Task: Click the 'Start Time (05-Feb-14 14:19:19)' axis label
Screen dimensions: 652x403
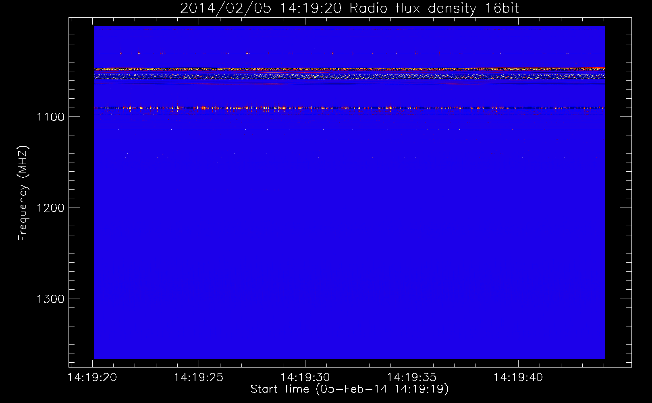Action: click(349, 389)
